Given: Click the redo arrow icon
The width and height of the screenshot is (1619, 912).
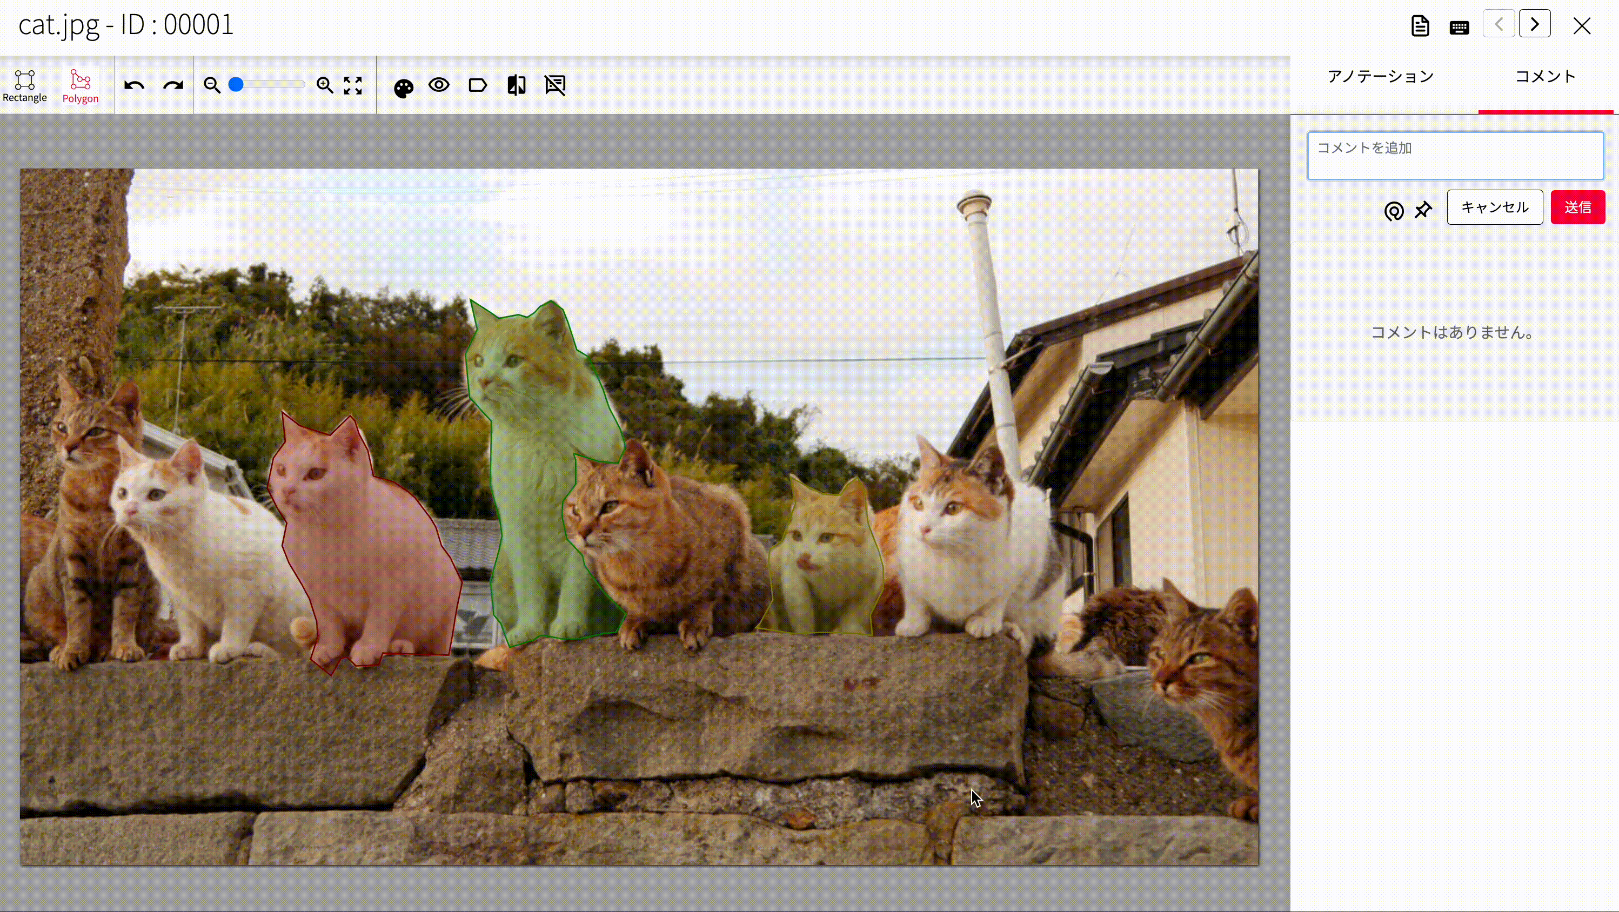Looking at the screenshot, I should pyautogui.click(x=173, y=85).
